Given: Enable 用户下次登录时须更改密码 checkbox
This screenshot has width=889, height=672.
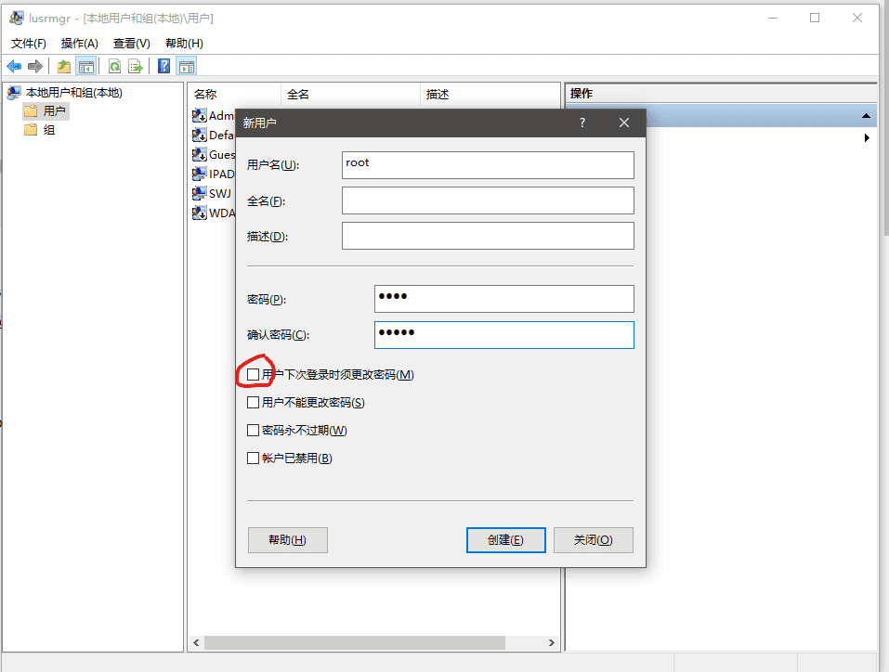Looking at the screenshot, I should (x=253, y=375).
